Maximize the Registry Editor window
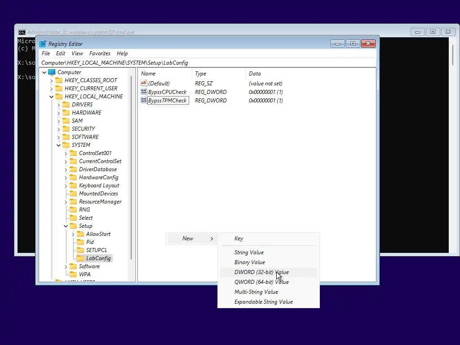 tap(353, 44)
